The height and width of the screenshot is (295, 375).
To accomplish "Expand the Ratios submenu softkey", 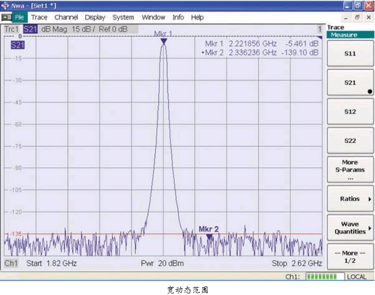I will coord(350,199).
